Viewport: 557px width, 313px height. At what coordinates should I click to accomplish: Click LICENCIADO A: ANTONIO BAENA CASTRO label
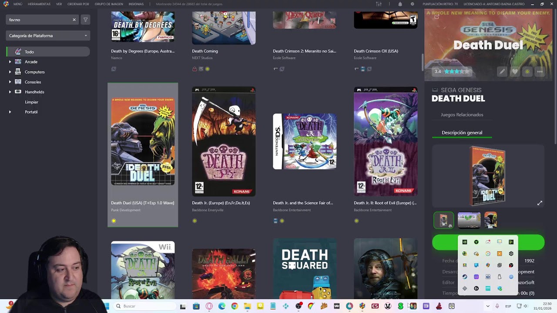[x=494, y=4]
